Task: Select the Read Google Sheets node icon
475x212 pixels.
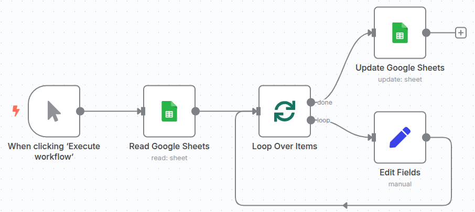Action: click(x=169, y=111)
